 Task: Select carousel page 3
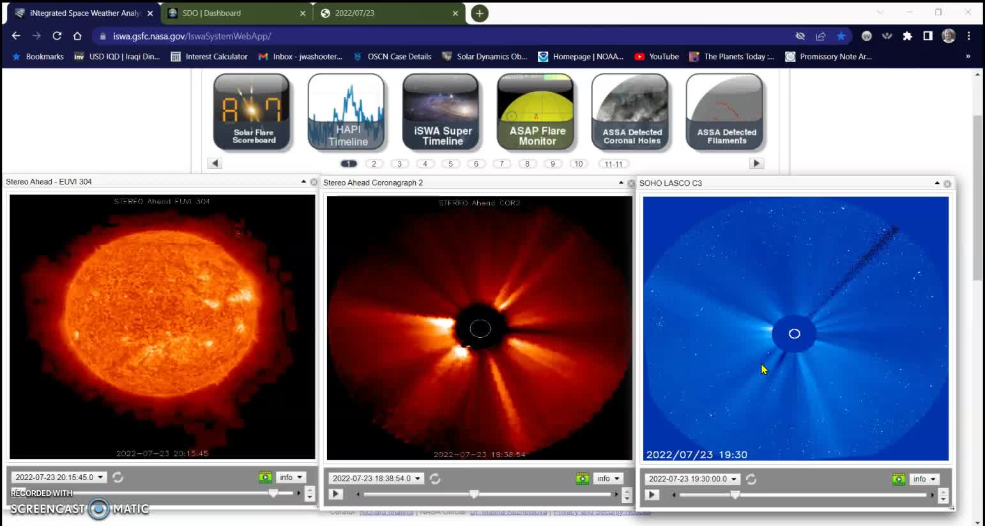(x=400, y=164)
